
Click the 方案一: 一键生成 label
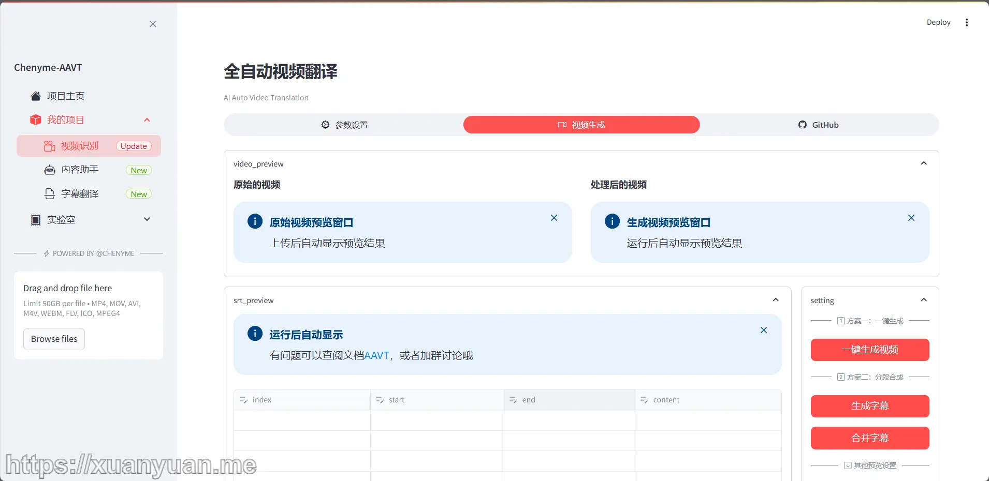pos(870,321)
